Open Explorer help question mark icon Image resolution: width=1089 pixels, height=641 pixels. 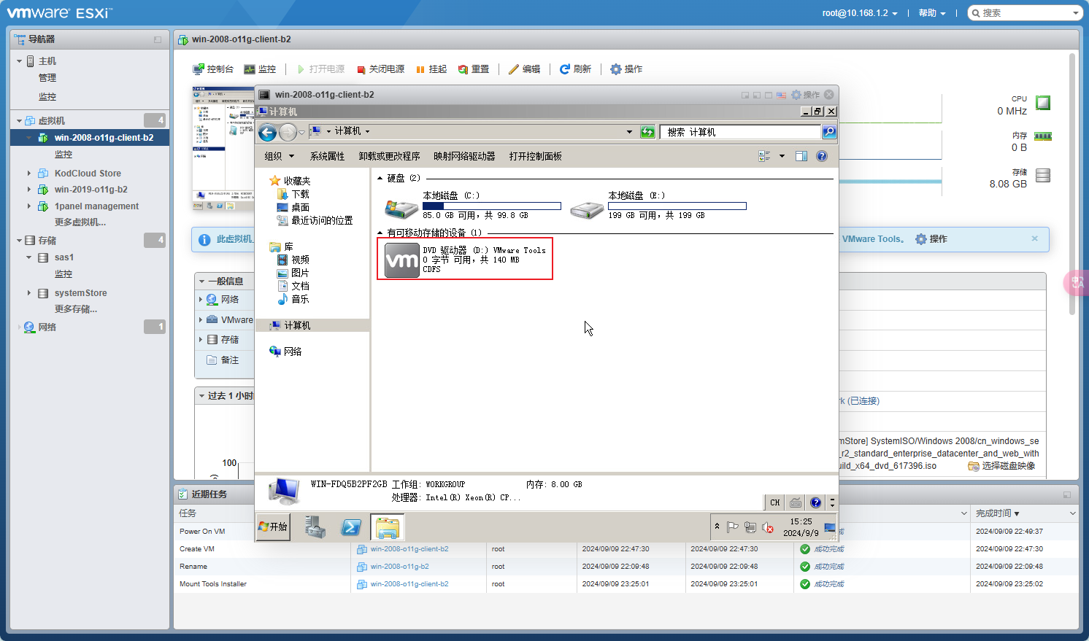click(822, 156)
